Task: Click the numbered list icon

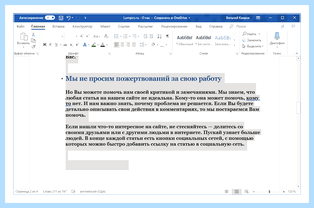Action: pos(126,37)
